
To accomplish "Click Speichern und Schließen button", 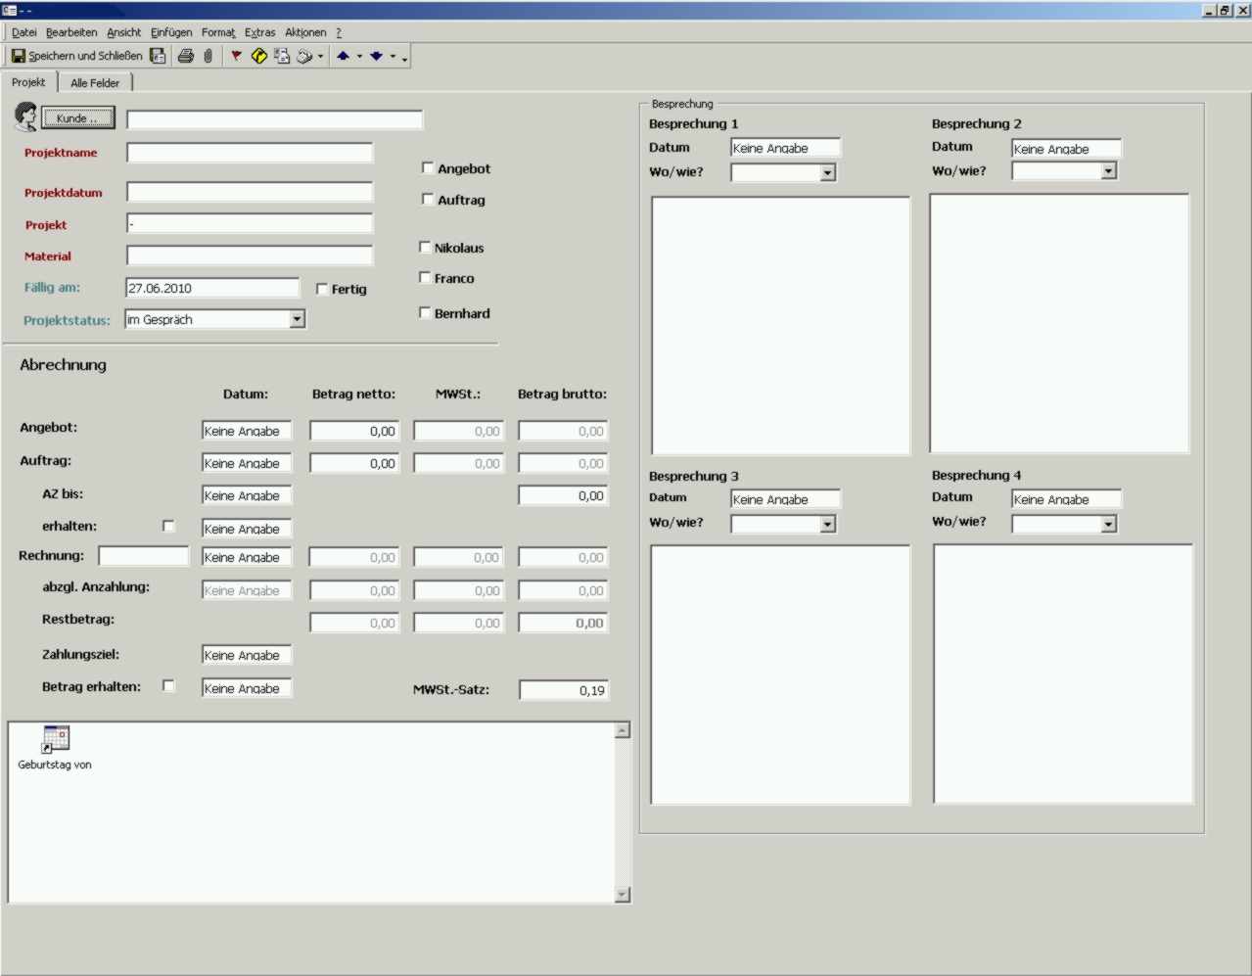I will (76, 57).
